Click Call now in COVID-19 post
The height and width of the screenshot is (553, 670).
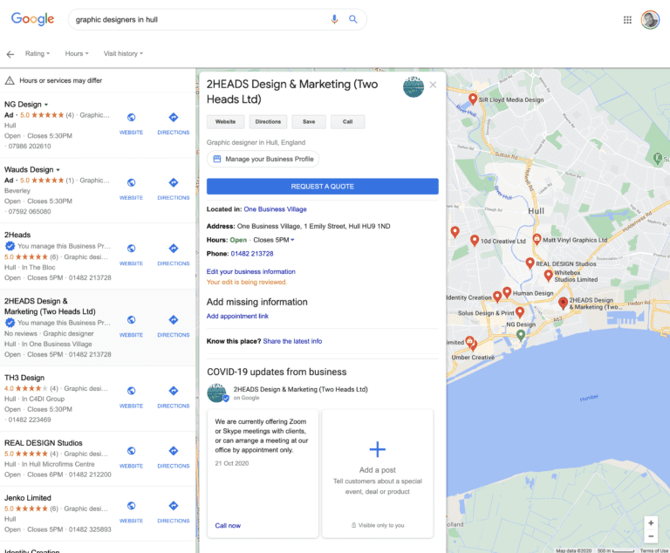(x=228, y=525)
